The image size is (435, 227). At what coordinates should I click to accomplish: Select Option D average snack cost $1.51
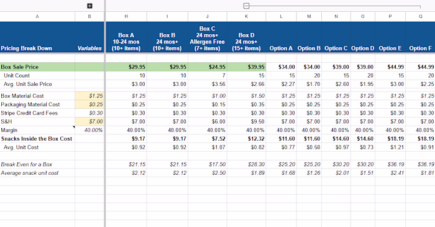pos(362,173)
